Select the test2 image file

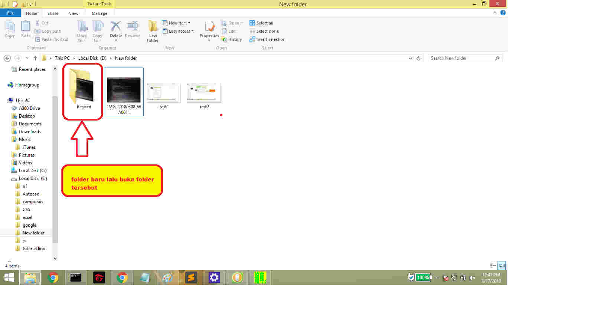(204, 96)
